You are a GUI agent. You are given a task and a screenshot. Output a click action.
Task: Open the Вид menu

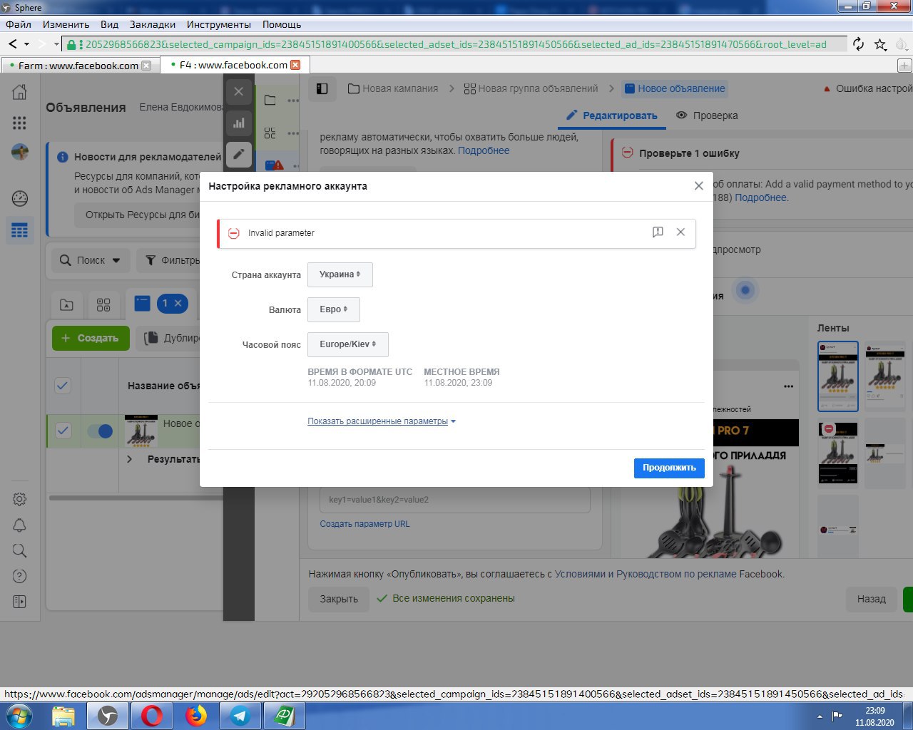tap(109, 24)
